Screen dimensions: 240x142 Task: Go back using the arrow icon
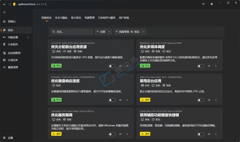point(4,4)
